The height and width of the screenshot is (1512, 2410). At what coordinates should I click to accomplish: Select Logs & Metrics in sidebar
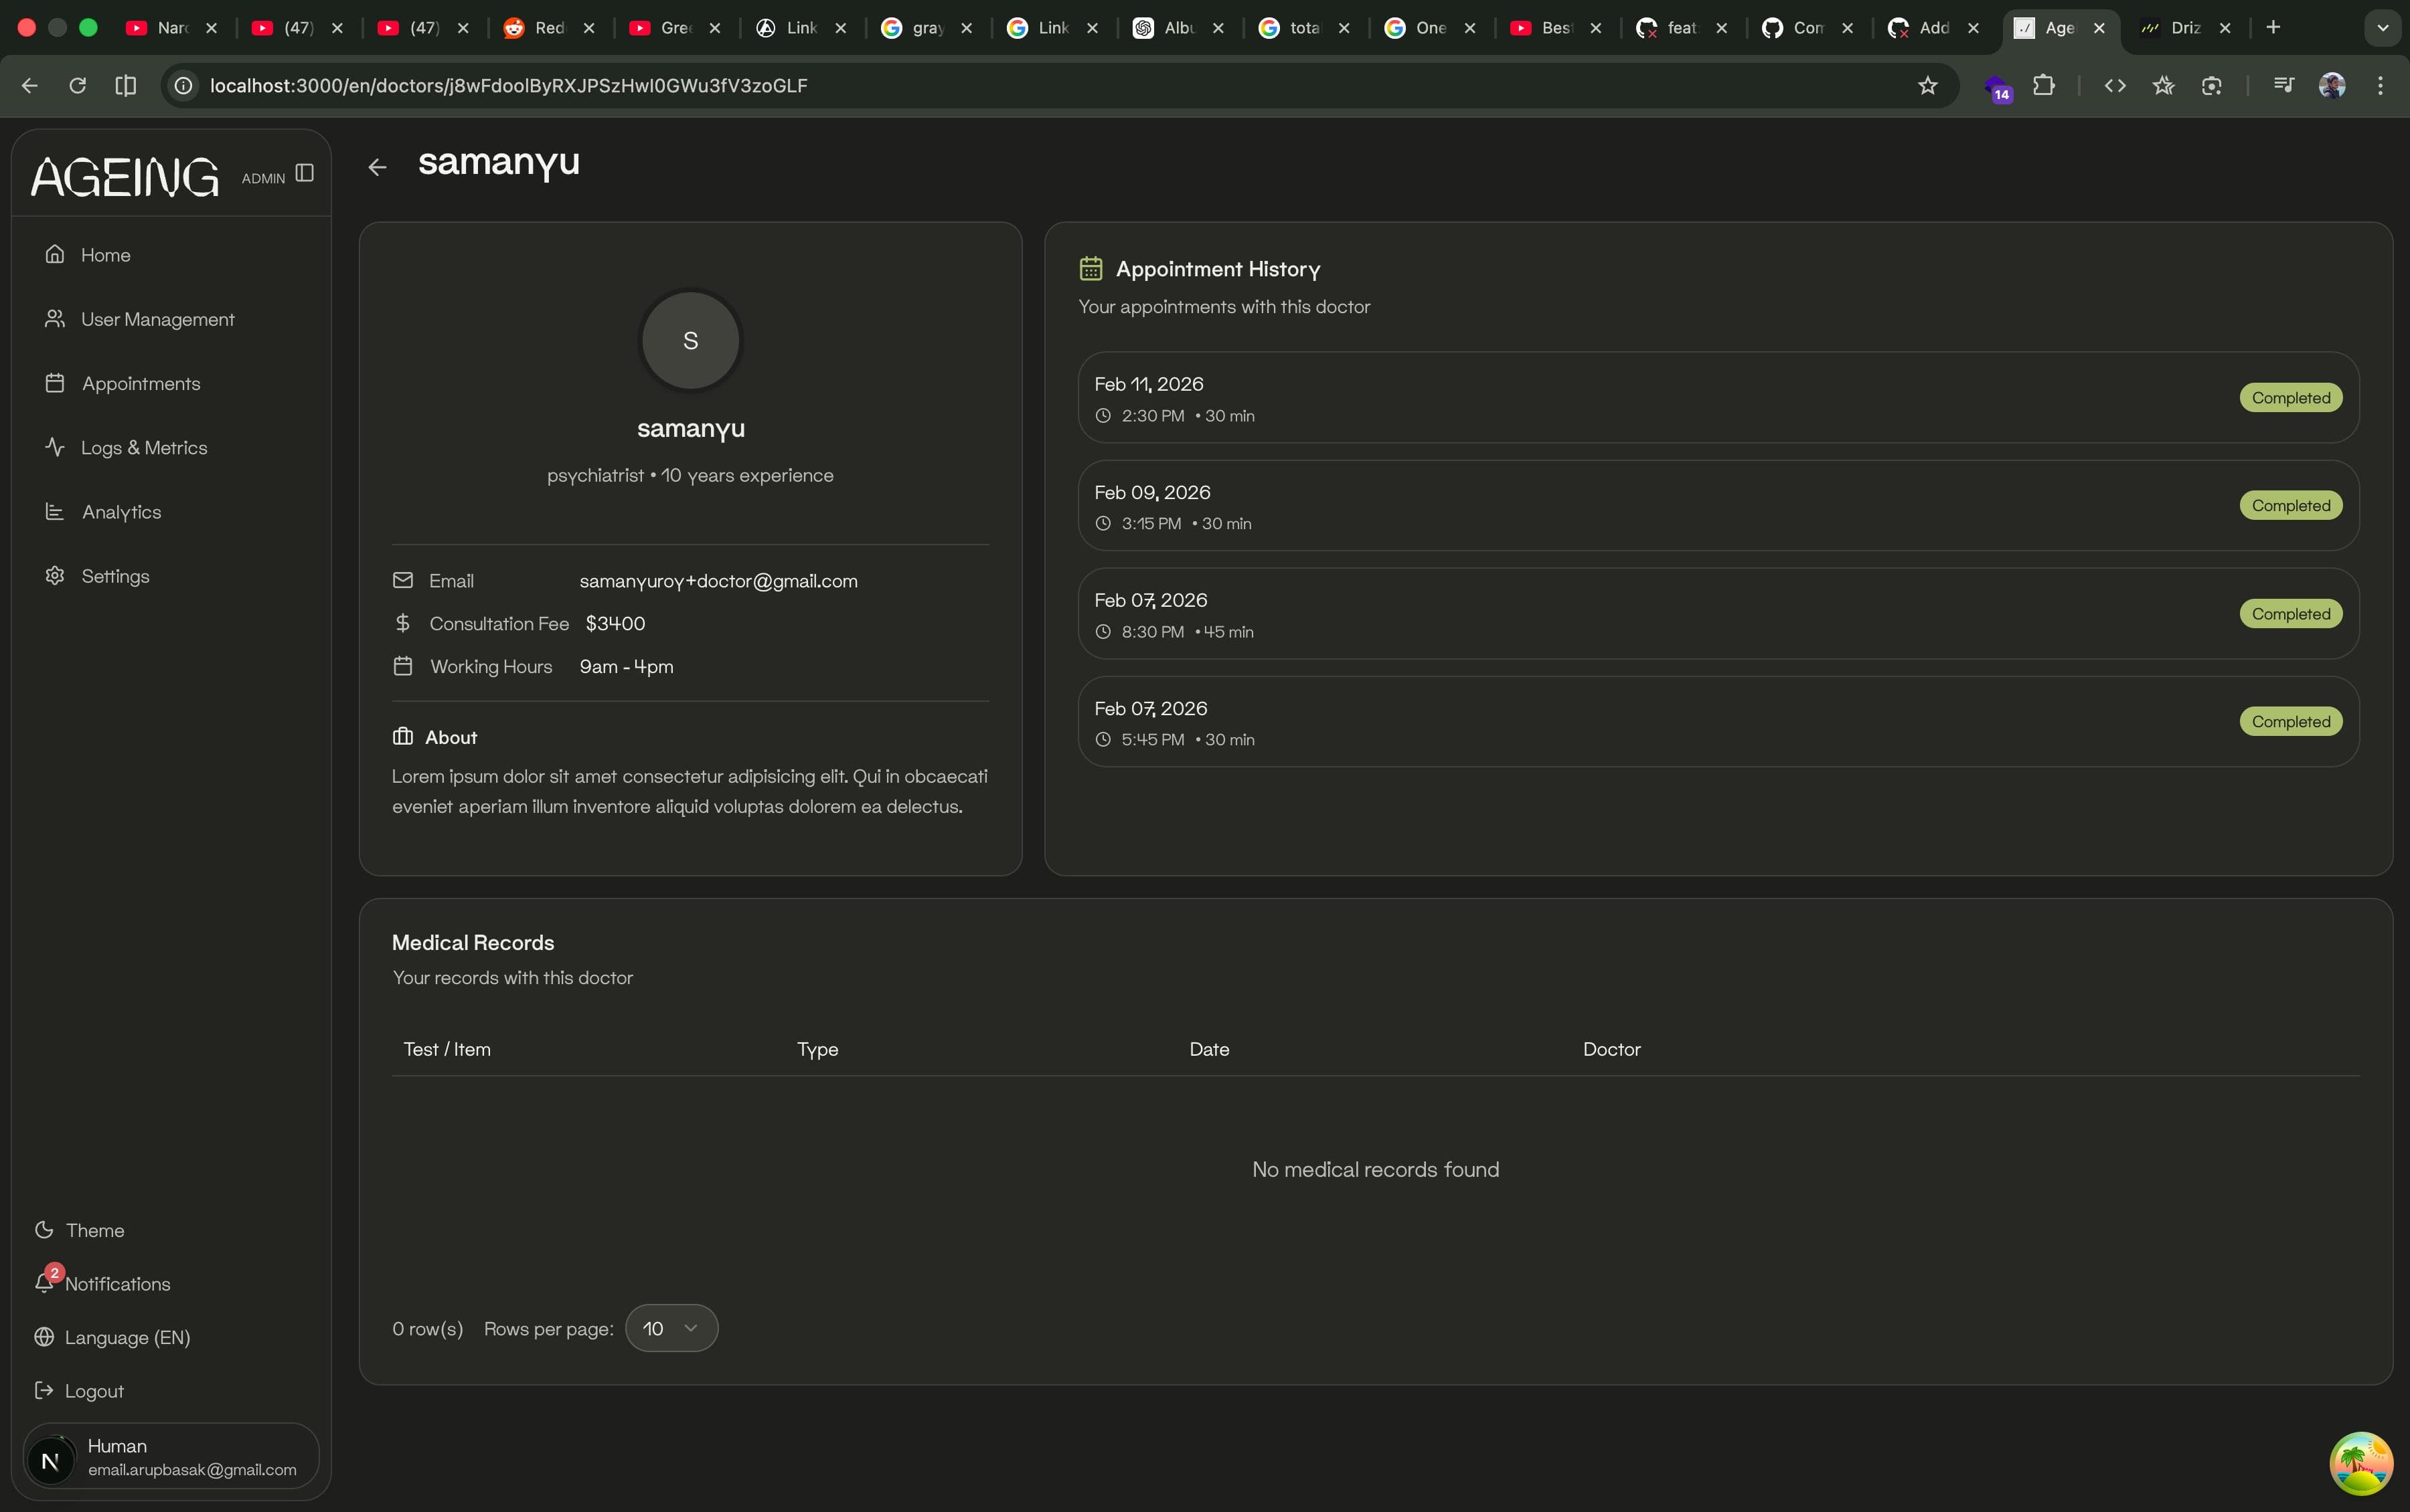pos(143,447)
